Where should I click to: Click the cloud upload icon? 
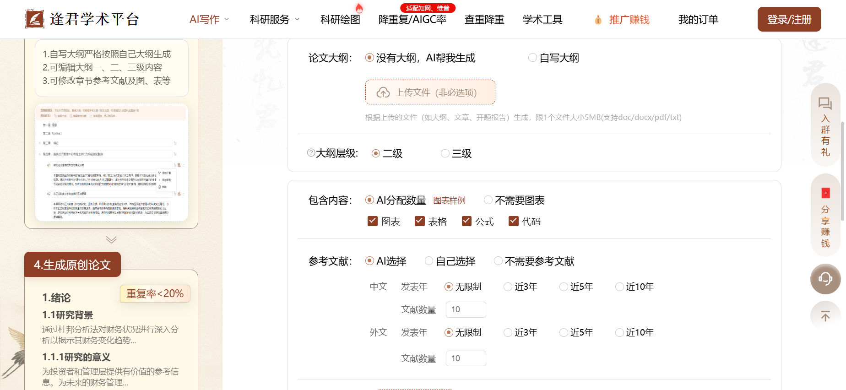(x=383, y=92)
